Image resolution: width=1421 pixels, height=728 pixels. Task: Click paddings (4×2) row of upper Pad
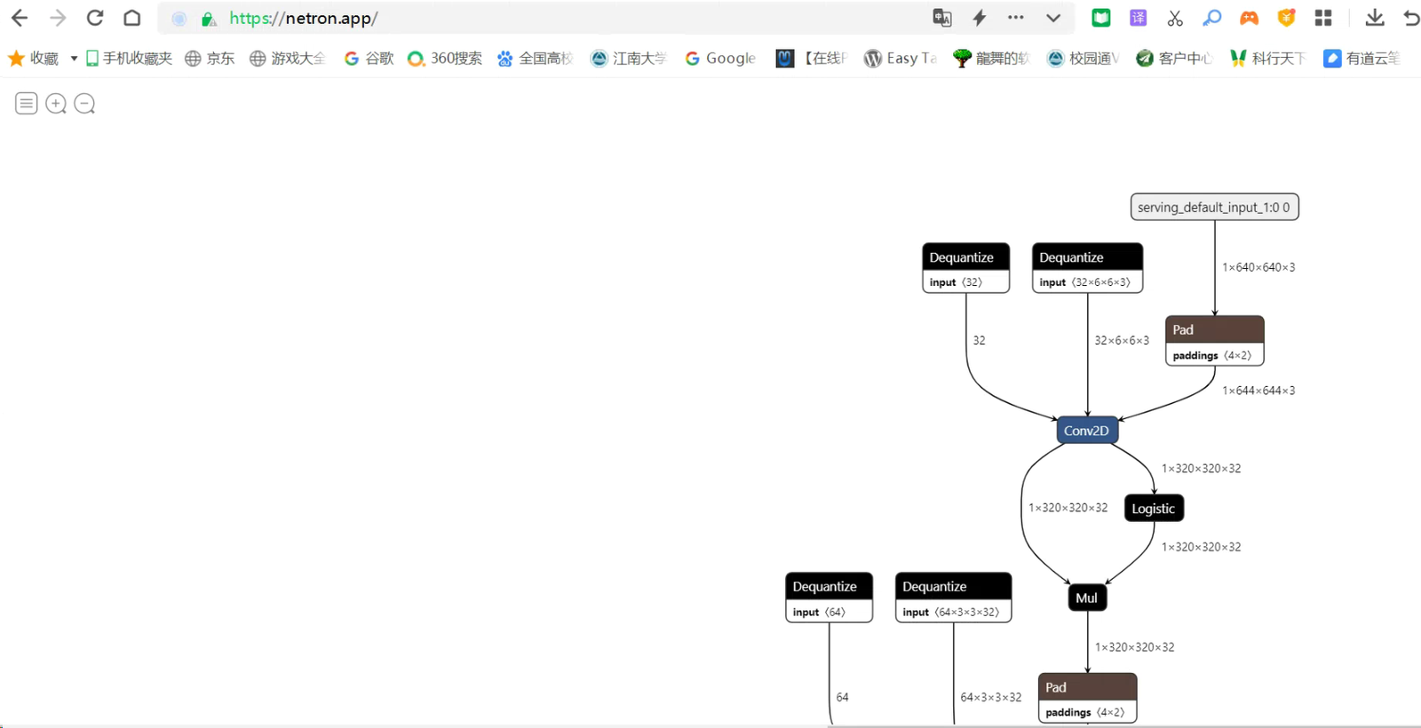(x=1214, y=355)
